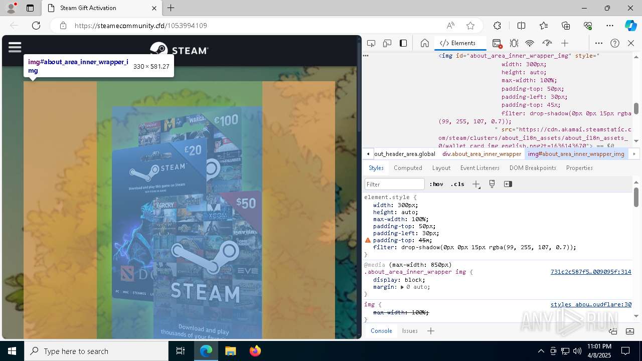Activate Read aloud in address bar
642x361 pixels.
tap(450, 26)
